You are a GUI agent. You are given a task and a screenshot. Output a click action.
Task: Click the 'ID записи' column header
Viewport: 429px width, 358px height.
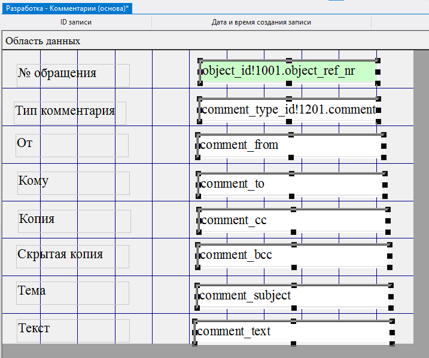coord(76,23)
